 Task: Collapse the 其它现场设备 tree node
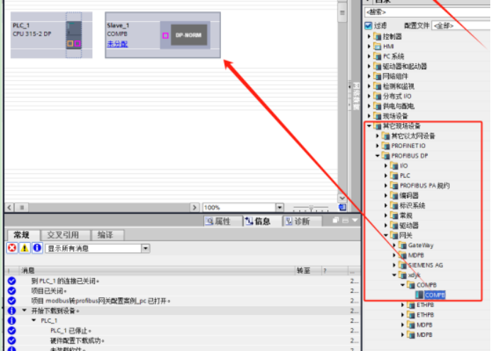click(x=369, y=126)
